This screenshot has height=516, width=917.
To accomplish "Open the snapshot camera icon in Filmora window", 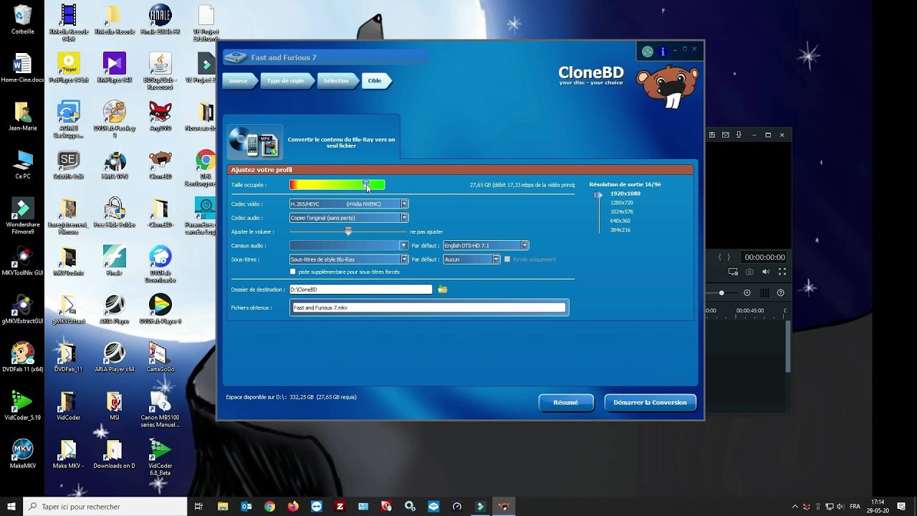I will 749,272.
